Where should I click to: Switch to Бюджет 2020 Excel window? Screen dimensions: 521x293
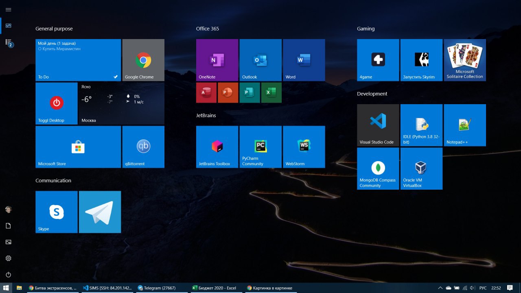coord(216,288)
